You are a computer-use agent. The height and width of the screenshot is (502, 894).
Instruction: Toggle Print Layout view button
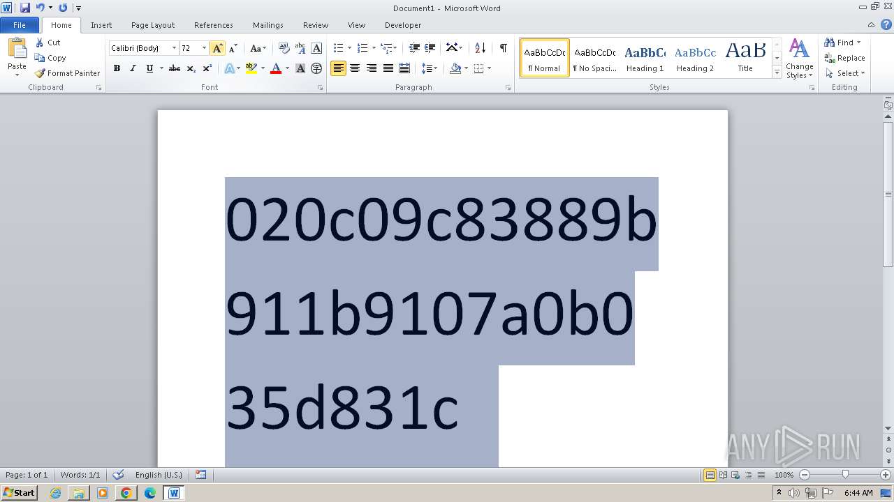coord(710,475)
